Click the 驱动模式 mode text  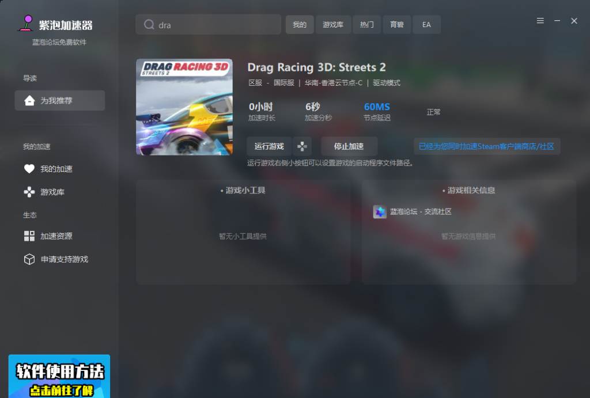387,83
